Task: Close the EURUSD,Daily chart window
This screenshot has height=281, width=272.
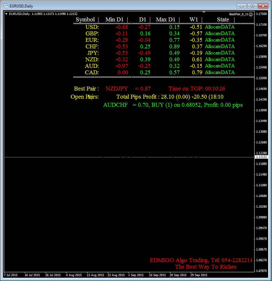Action: [263, 6]
